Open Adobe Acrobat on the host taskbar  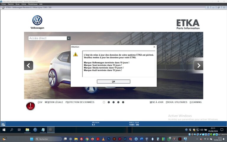coord(98,139)
